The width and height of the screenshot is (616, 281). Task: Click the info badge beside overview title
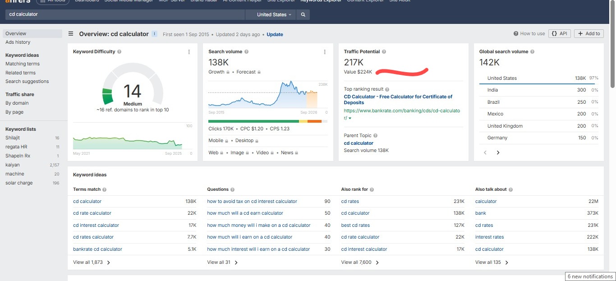tap(154, 34)
